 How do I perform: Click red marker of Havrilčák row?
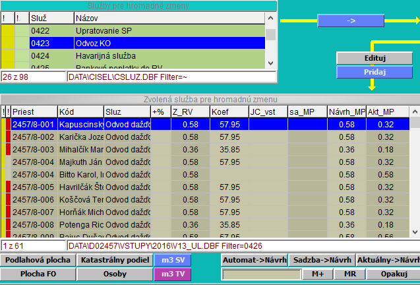tap(9, 187)
